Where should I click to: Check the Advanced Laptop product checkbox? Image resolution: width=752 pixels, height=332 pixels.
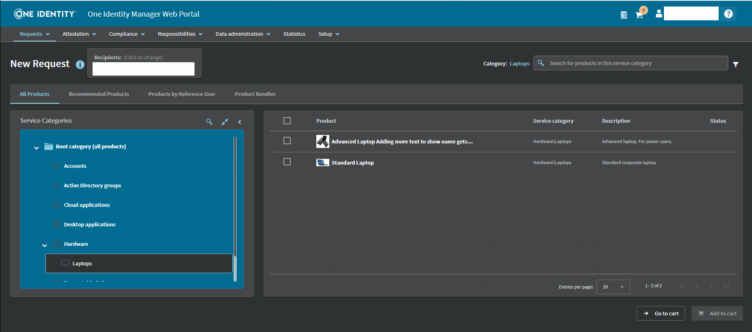[x=287, y=141]
